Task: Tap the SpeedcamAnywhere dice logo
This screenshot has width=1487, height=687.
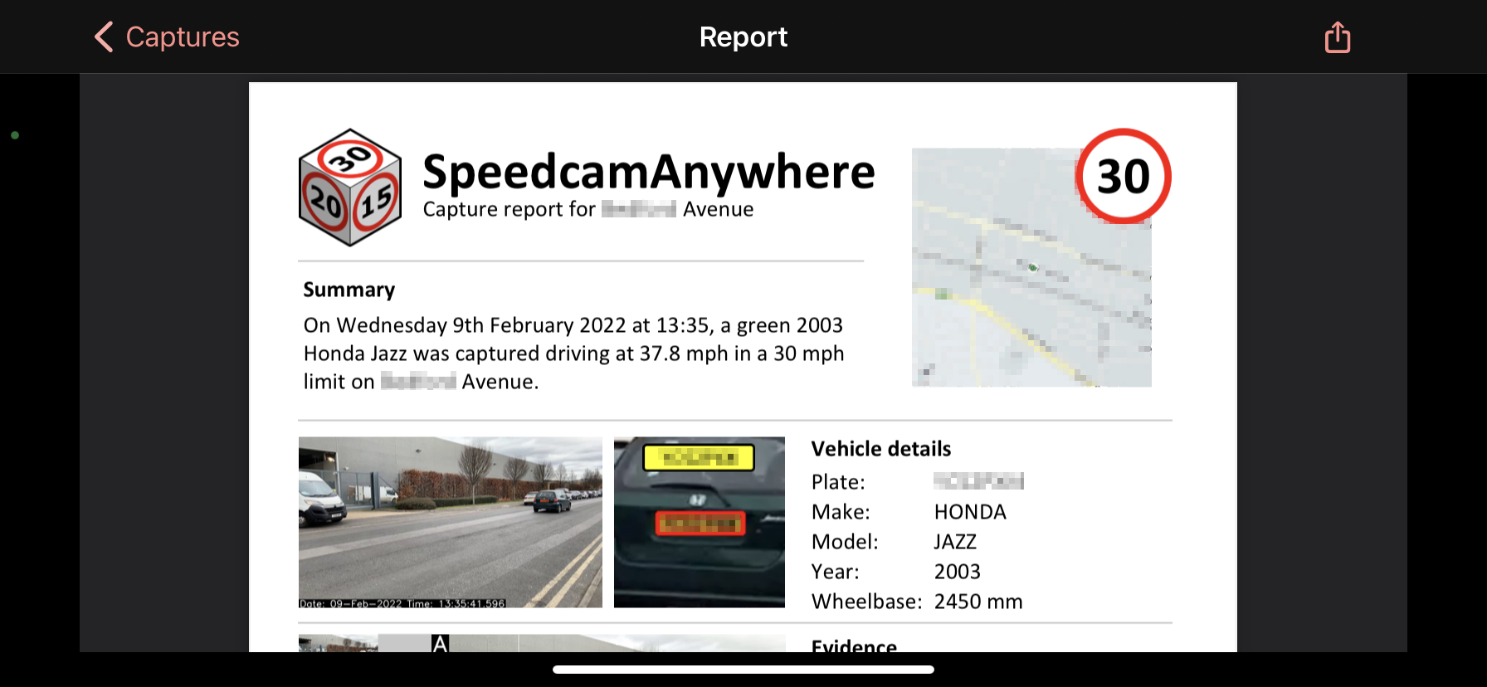Action: [x=350, y=188]
